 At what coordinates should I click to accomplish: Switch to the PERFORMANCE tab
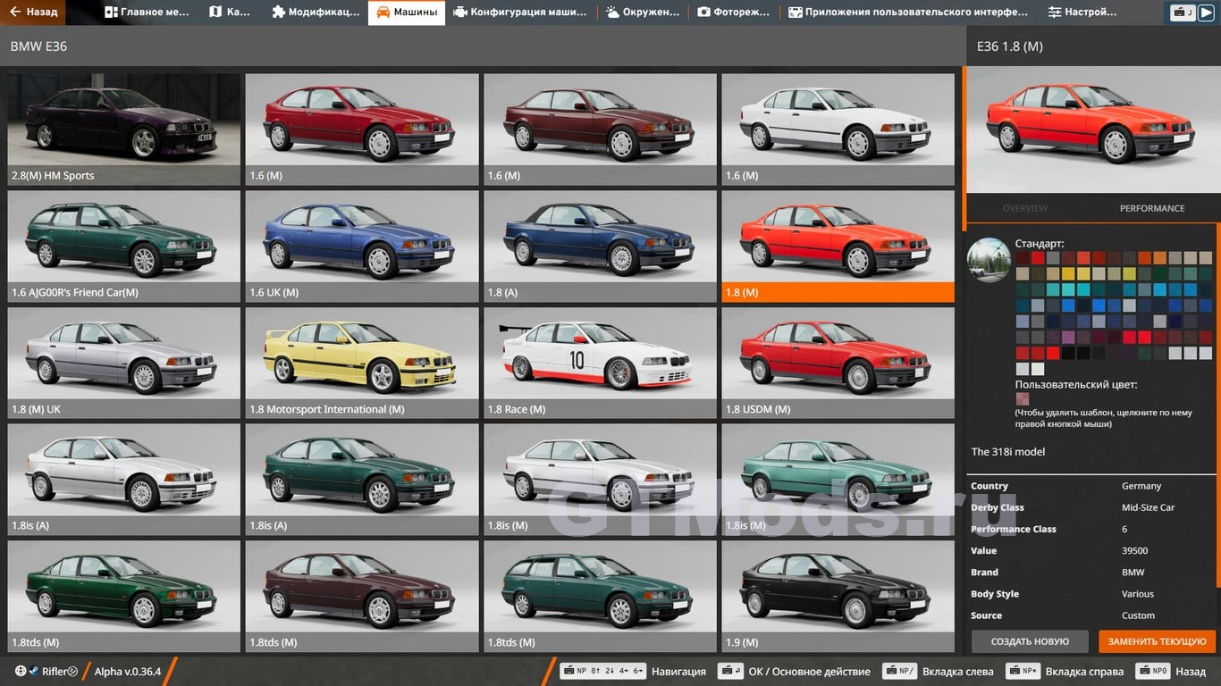pyautogui.click(x=1152, y=208)
